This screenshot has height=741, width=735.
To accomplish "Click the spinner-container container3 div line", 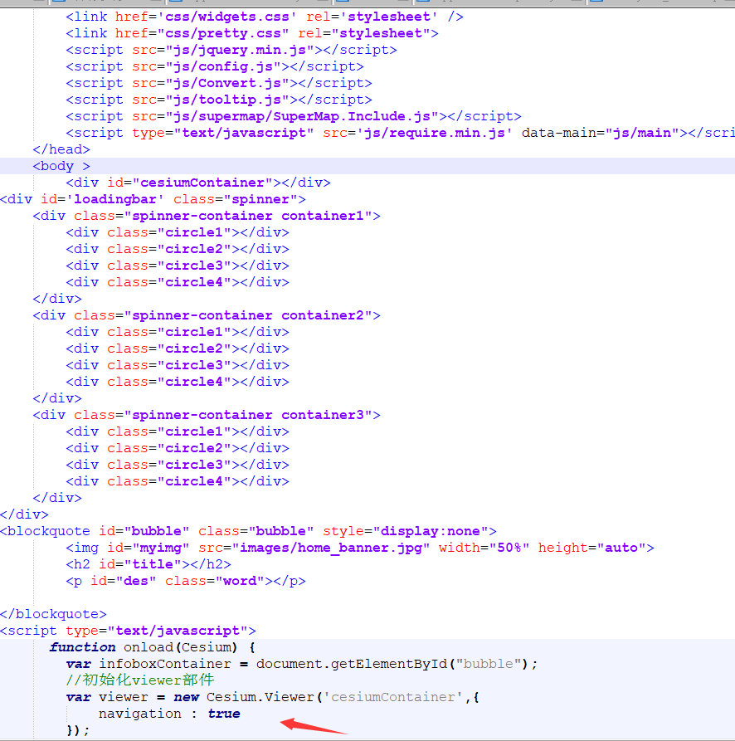I will click(207, 415).
